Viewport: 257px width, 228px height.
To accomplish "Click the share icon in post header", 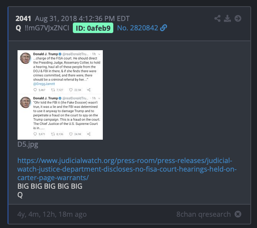I will pyautogui.click(x=217, y=18).
